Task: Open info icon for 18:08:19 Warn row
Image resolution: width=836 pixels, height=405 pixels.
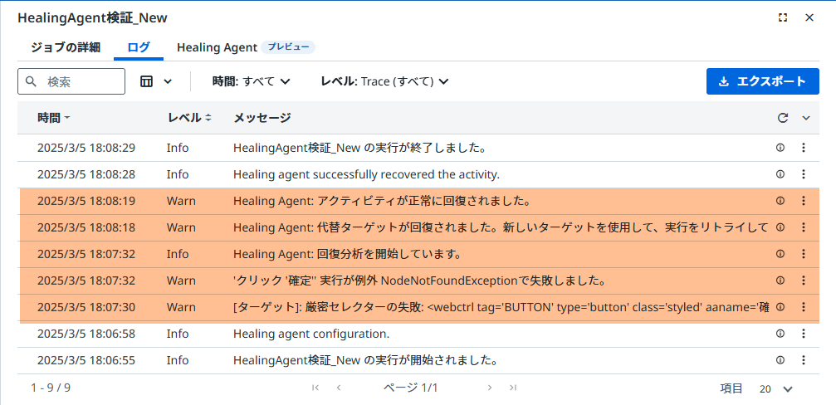Action: [x=780, y=201]
